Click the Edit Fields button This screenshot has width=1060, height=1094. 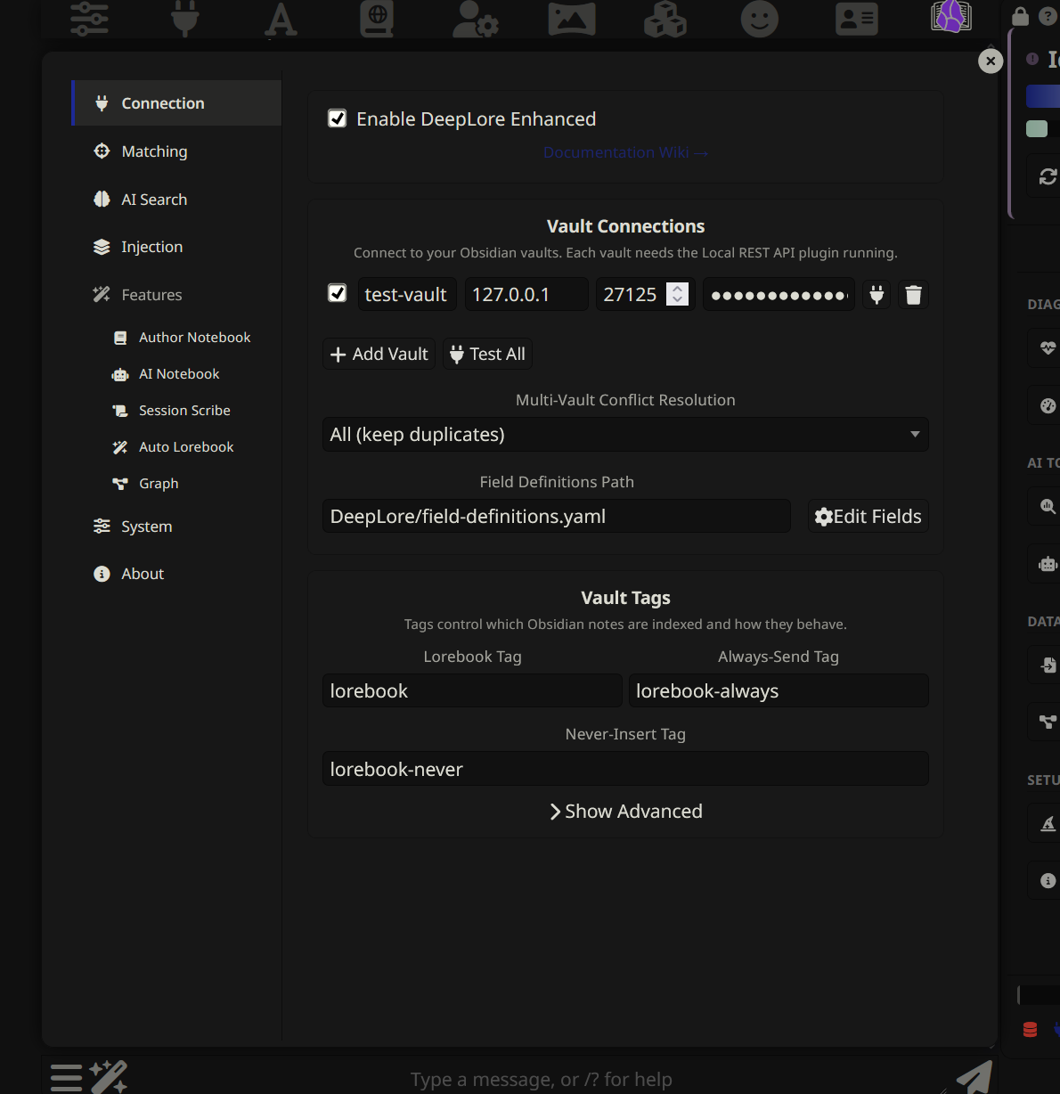[x=868, y=517]
